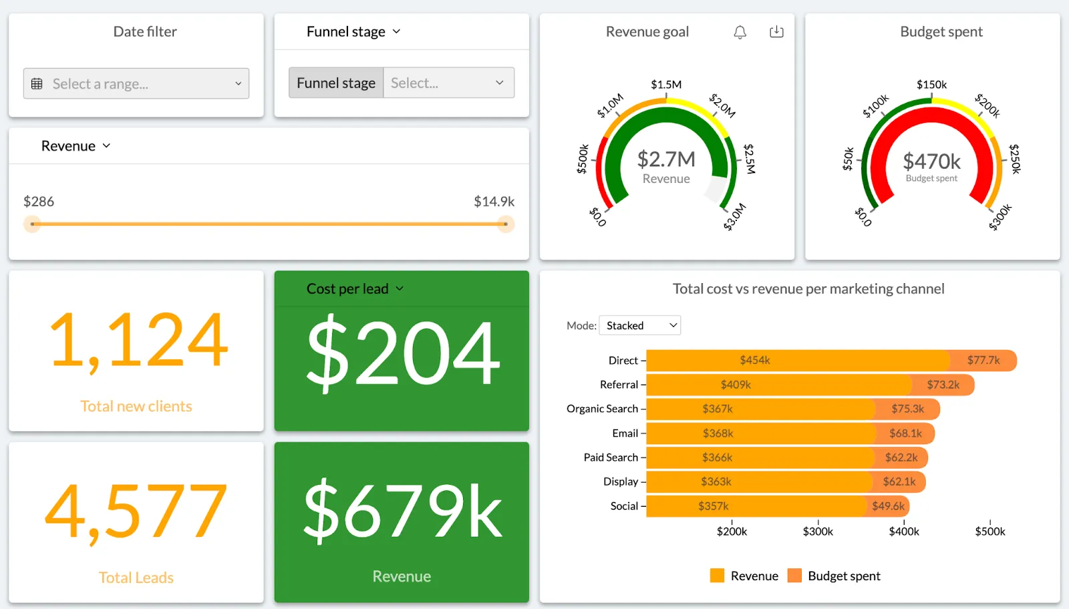This screenshot has width=1069, height=609.
Task: Expand the Revenue filter title chevron
Action: (x=106, y=146)
